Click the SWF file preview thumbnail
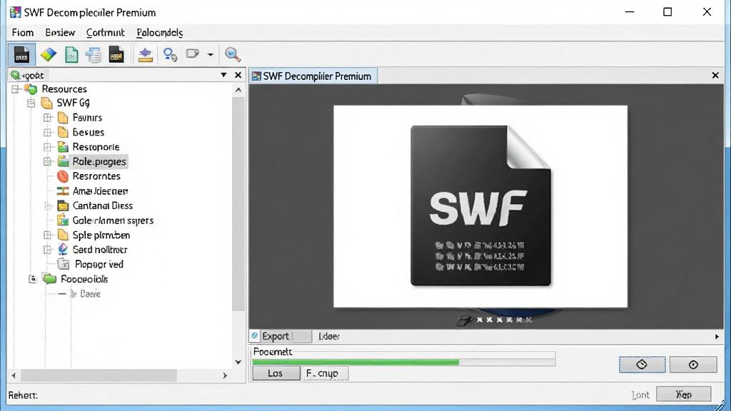 click(x=480, y=206)
